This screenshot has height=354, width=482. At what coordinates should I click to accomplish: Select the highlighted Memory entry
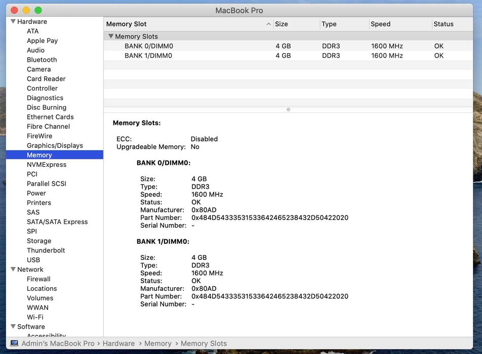55,155
